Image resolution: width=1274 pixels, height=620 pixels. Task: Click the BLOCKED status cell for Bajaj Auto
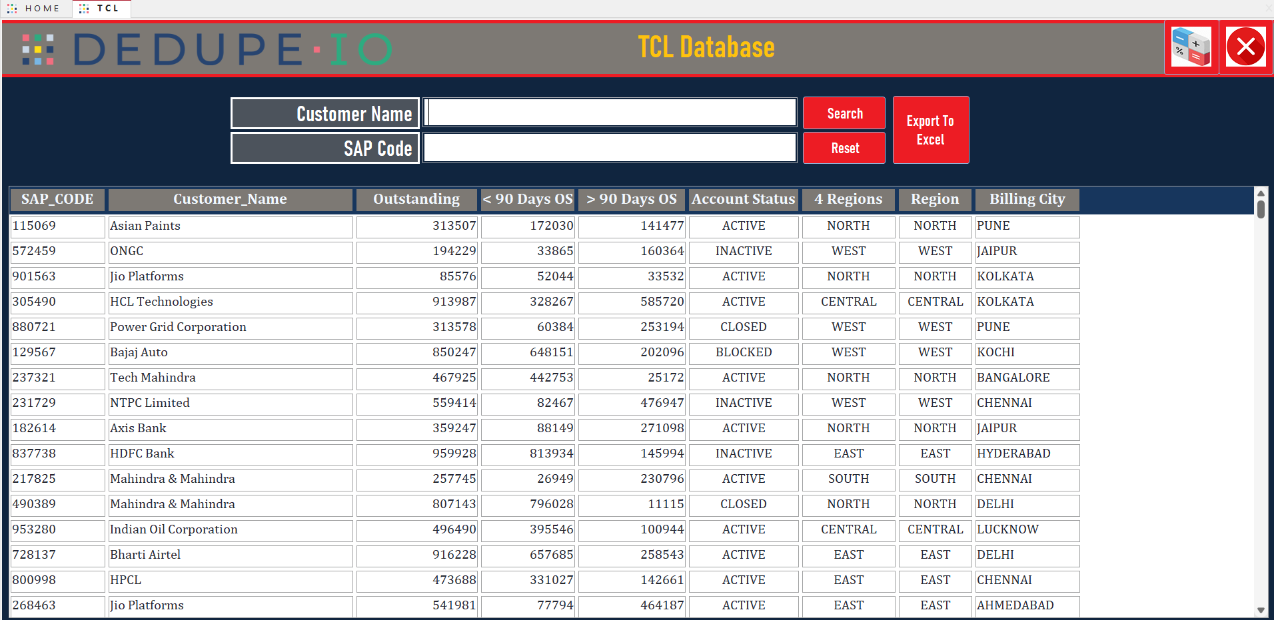coord(742,352)
